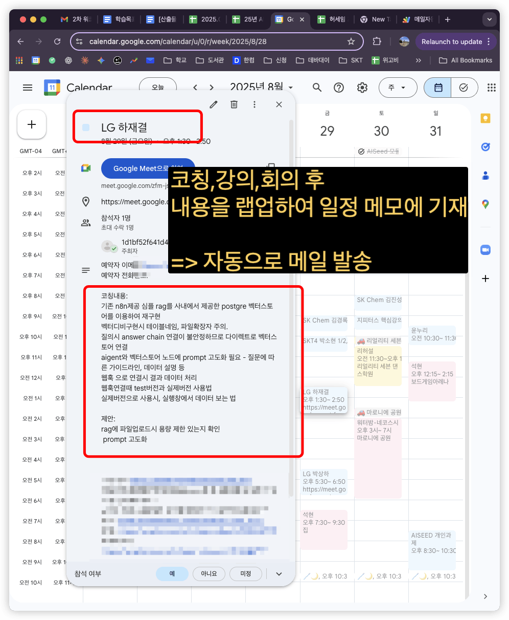Open the 2025년 8월 month picker
The width and height of the screenshot is (509, 620).
262,88
